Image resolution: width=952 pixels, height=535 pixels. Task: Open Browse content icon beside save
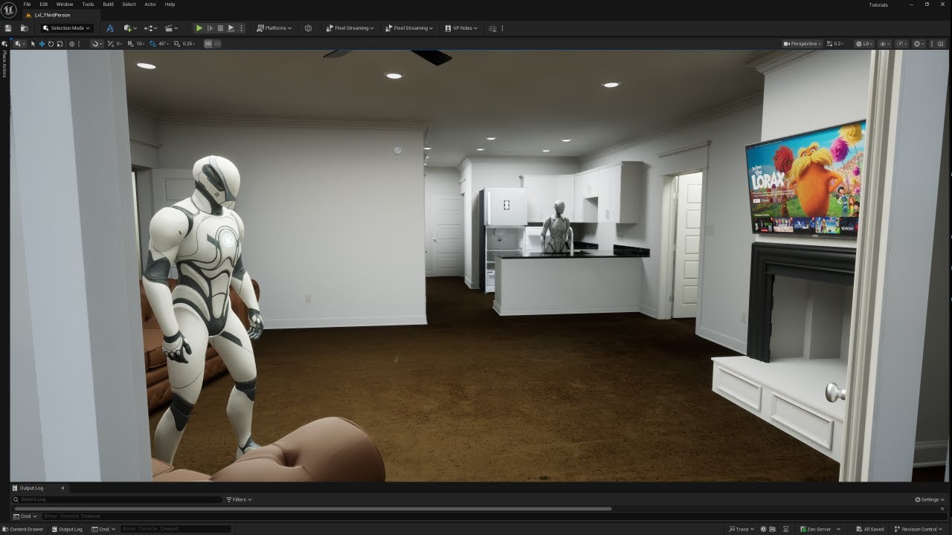pos(25,28)
